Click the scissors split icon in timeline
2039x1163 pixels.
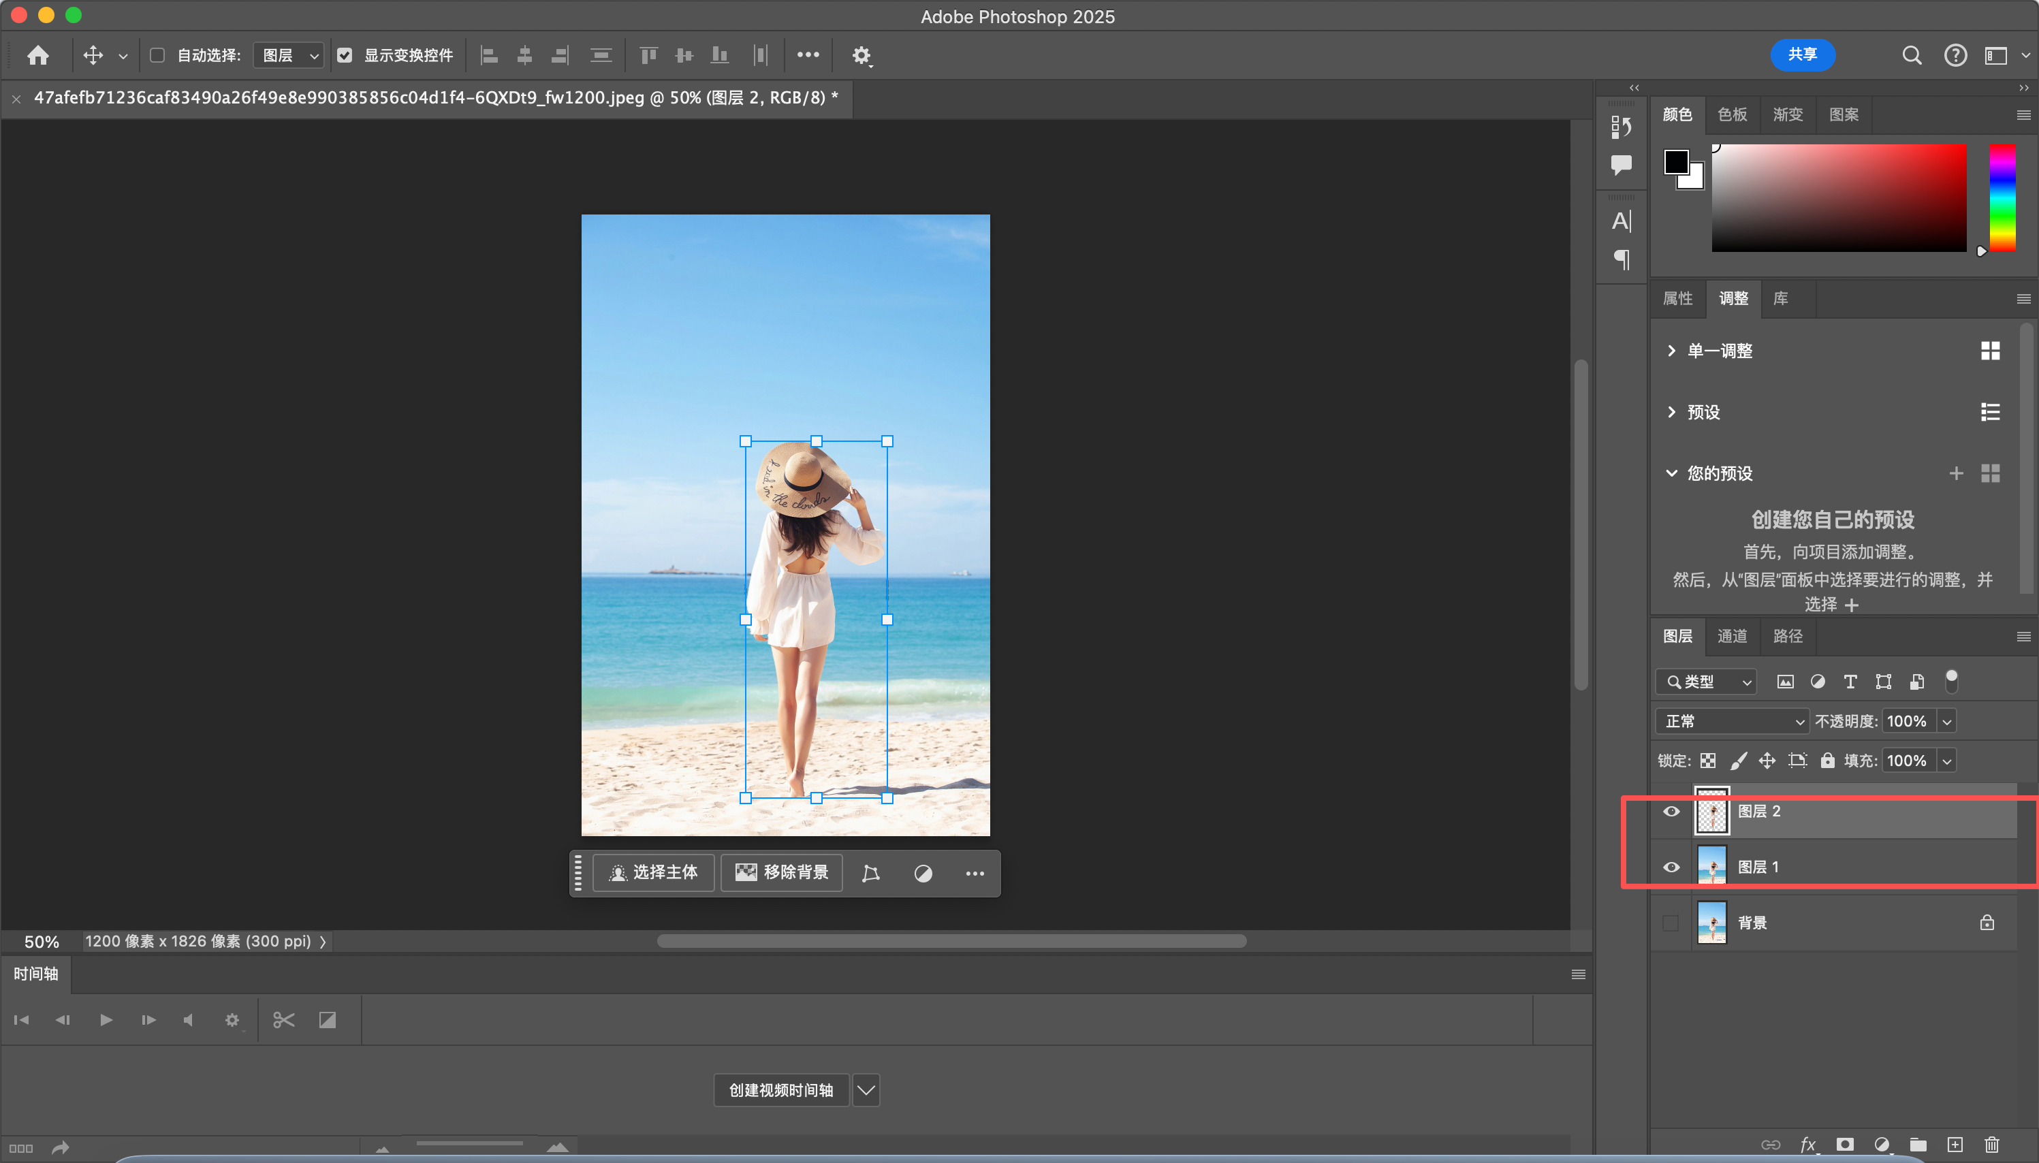pos(283,1020)
